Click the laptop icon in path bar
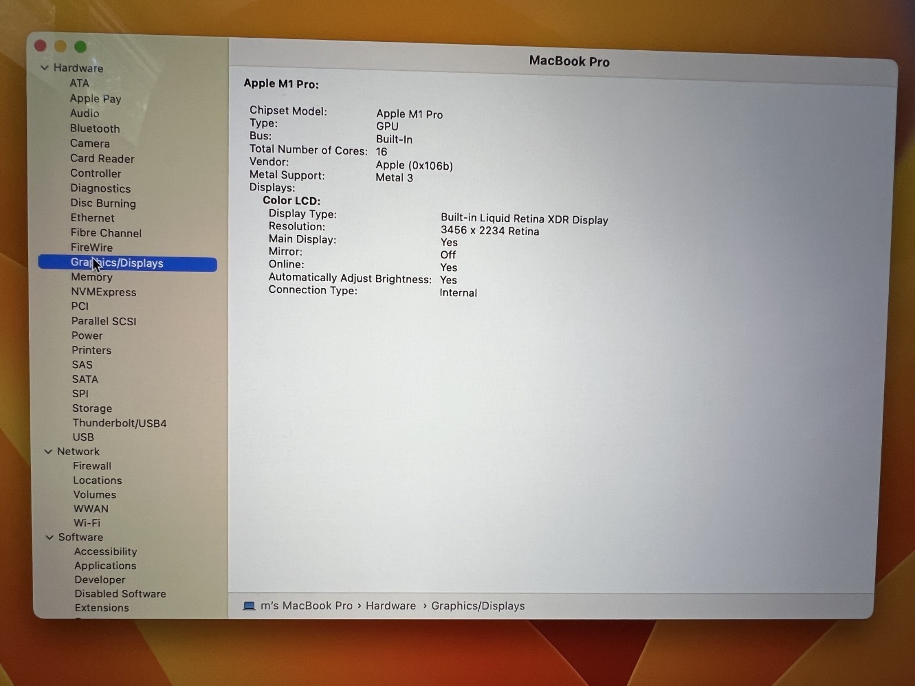 (x=249, y=606)
